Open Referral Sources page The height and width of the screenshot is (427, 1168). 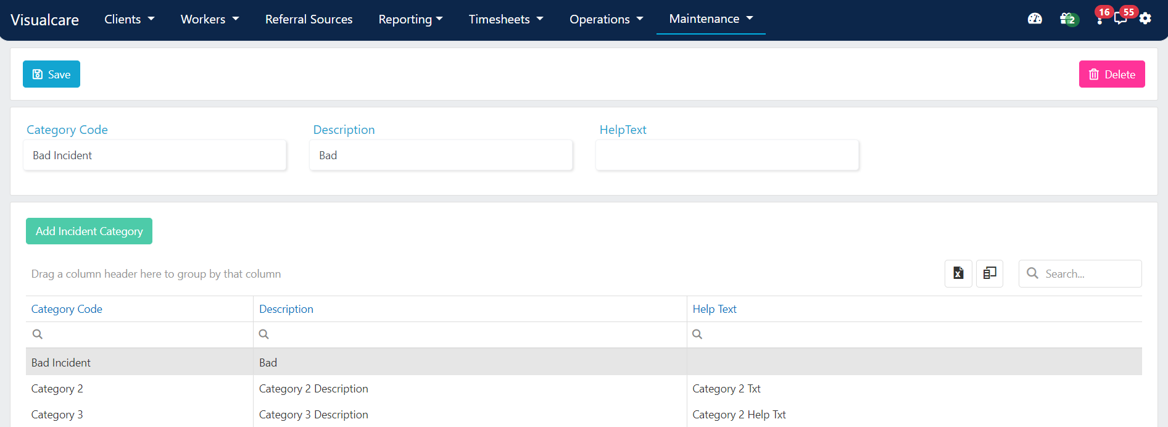309,19
